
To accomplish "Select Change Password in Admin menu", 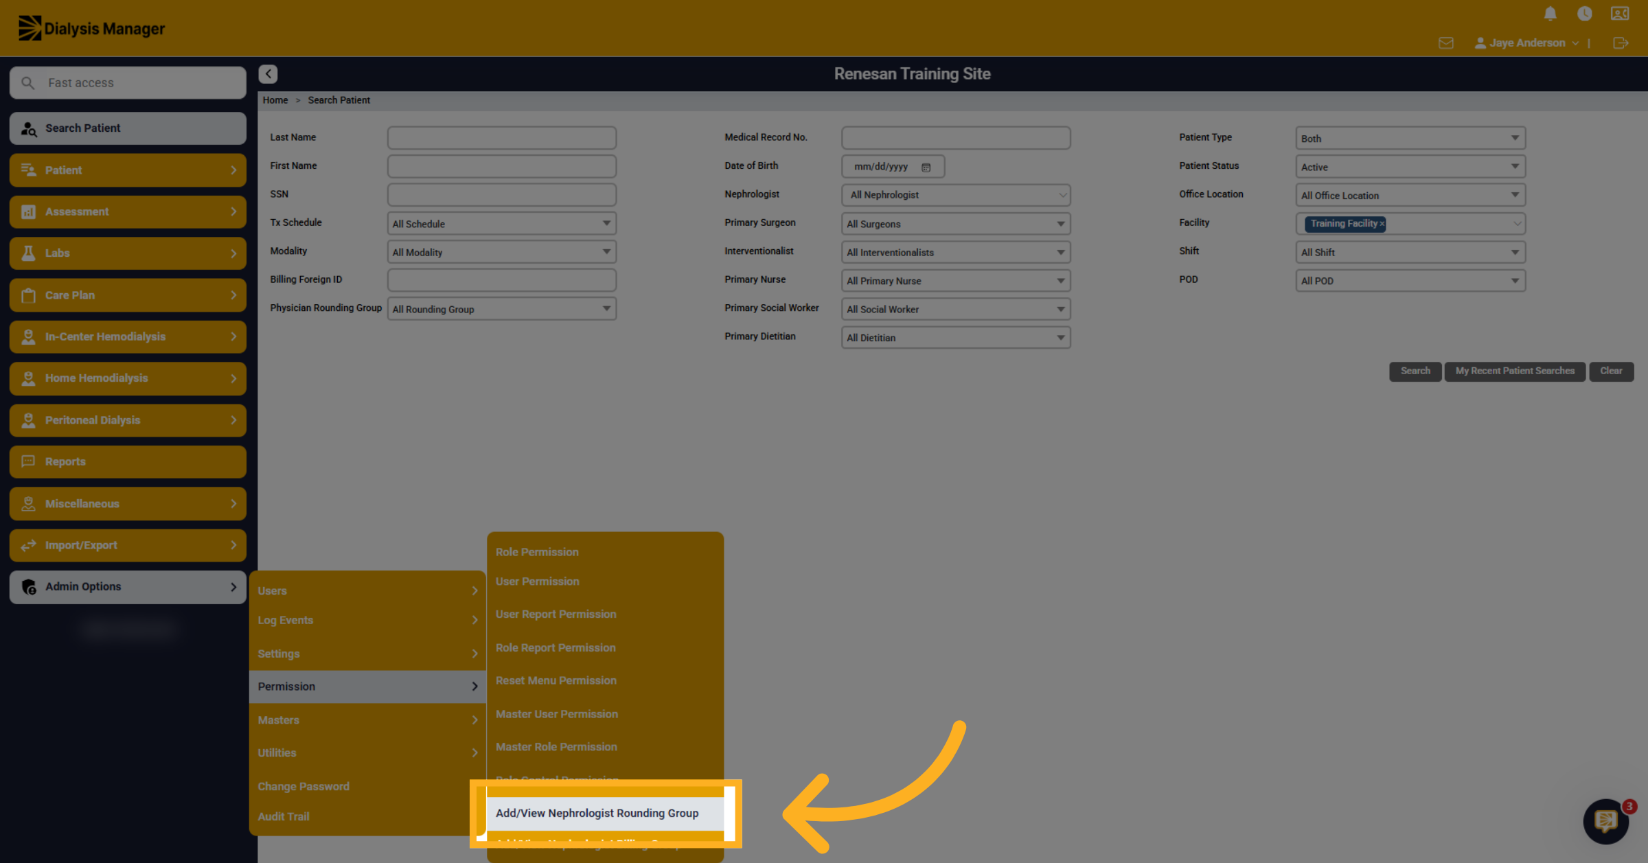I will click(304, 787).
